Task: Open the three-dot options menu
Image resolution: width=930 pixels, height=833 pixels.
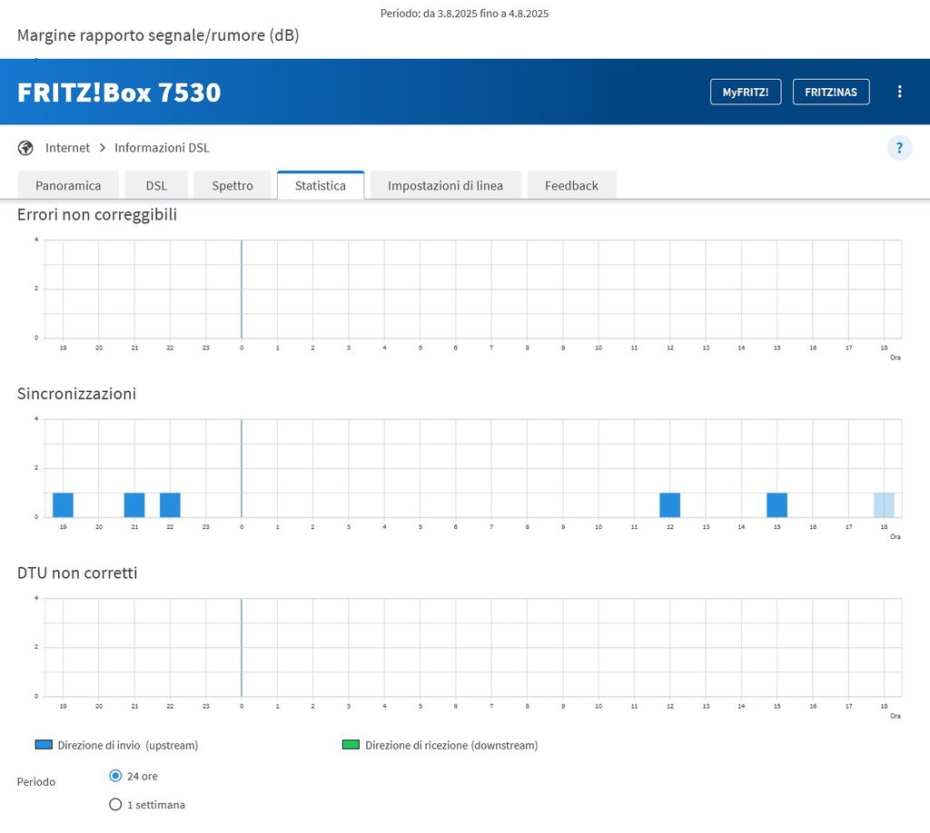Action: (x=899, y=92)
